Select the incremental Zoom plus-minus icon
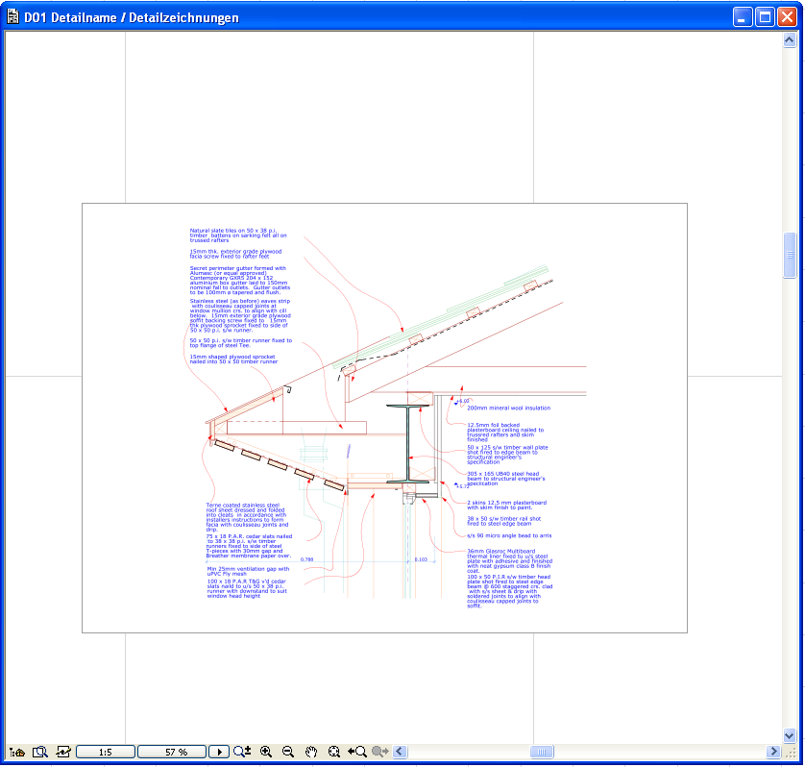The image size is (805, 767). coord(238,752)
